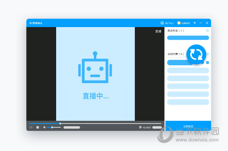Adjust the volume slider handle

[x=52, y=127]
